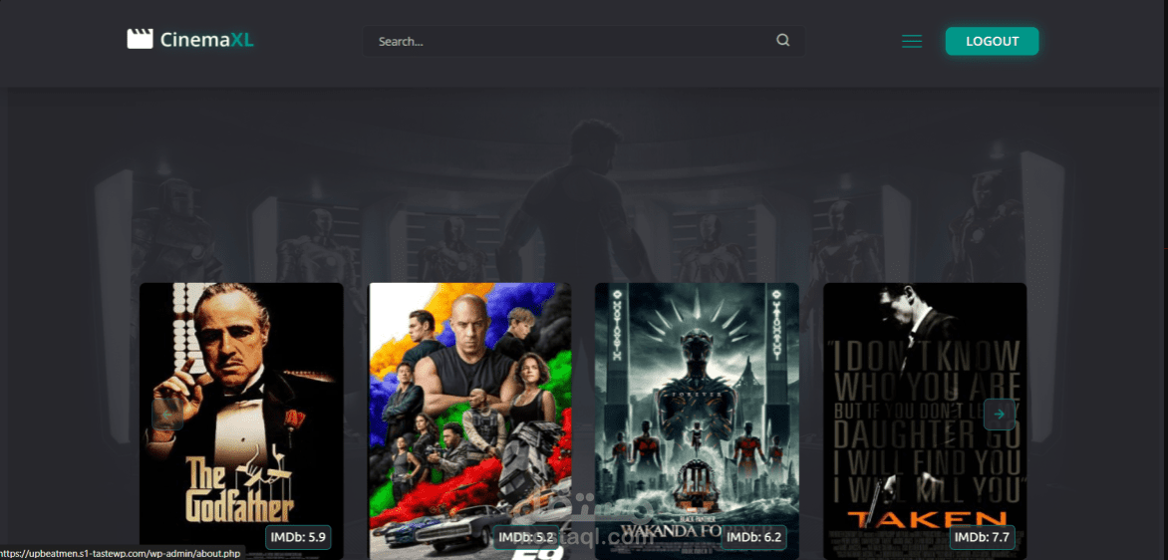Open the Taken movie poster

[925, 420]
